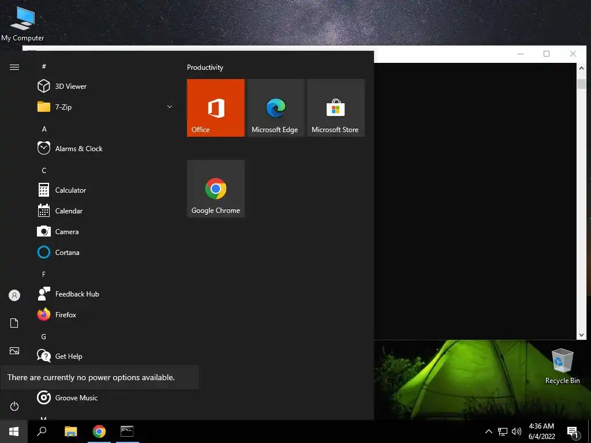The width and height of the screenshot is (591, 443).
Task: Expand the Start menu hamburger button
Action: 14,67
